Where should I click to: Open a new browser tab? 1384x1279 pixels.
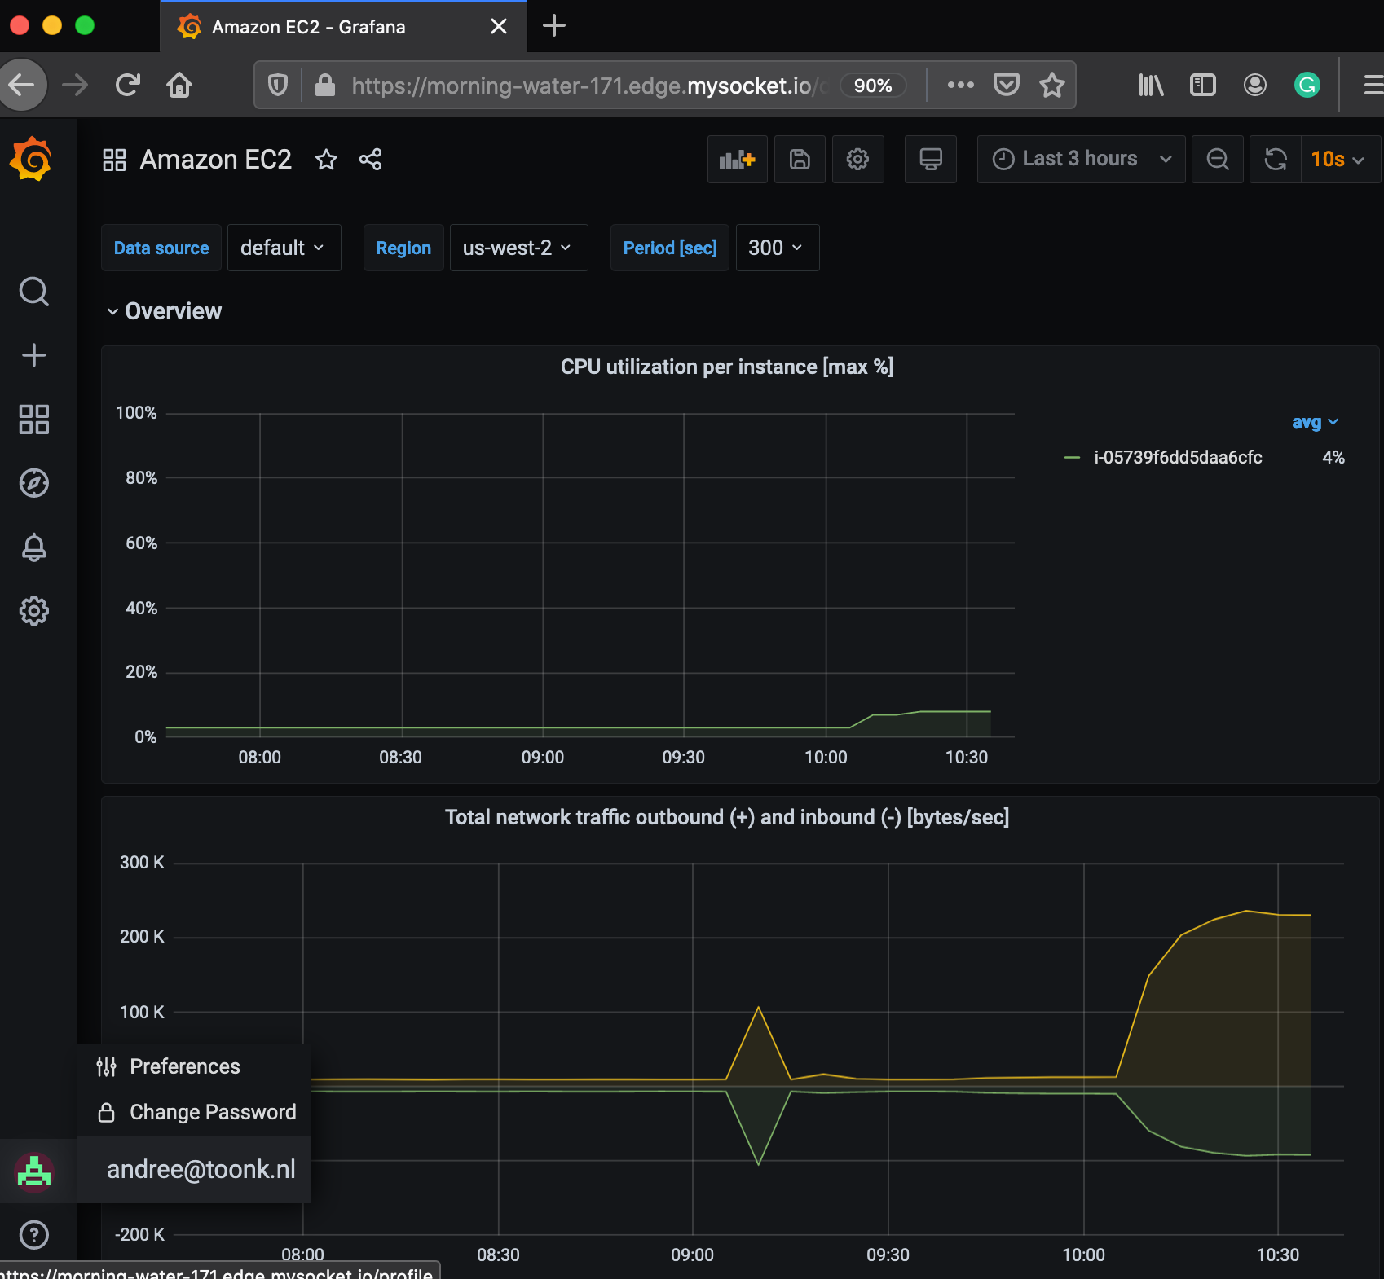pos(554,26)
